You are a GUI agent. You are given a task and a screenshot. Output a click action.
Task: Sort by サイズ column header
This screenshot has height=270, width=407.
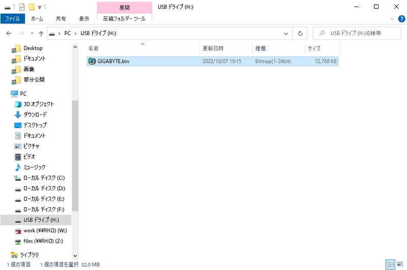click(x=322, y=48)
